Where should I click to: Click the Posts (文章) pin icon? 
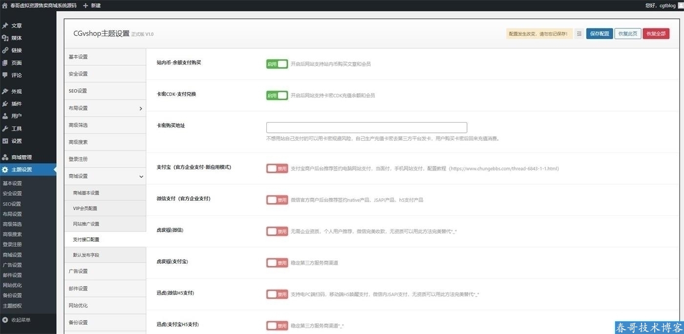point(5,25)
